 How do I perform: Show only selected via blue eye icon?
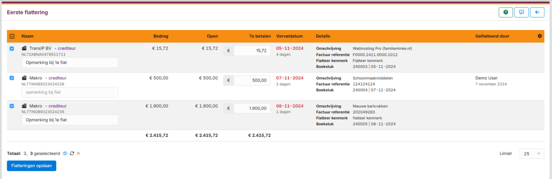[65, 154]
